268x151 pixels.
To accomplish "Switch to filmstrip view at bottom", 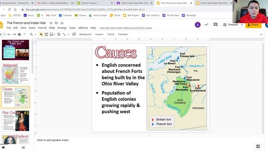I will click(3, 147).
